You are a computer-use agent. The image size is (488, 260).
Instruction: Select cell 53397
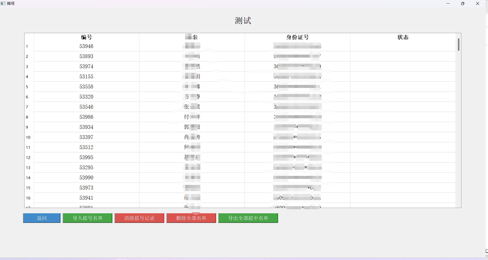tap(87, 137)
